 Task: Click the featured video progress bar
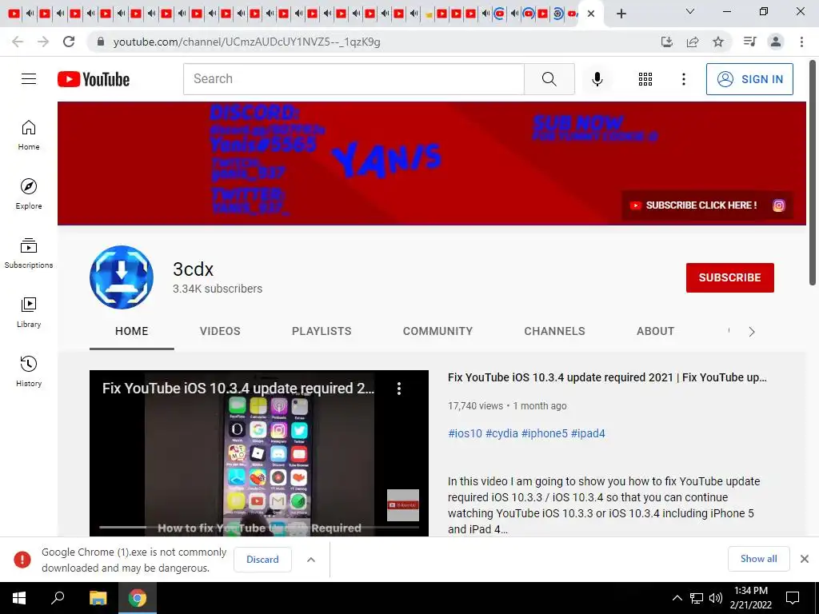pyautogui.click(x=259, y=528)
